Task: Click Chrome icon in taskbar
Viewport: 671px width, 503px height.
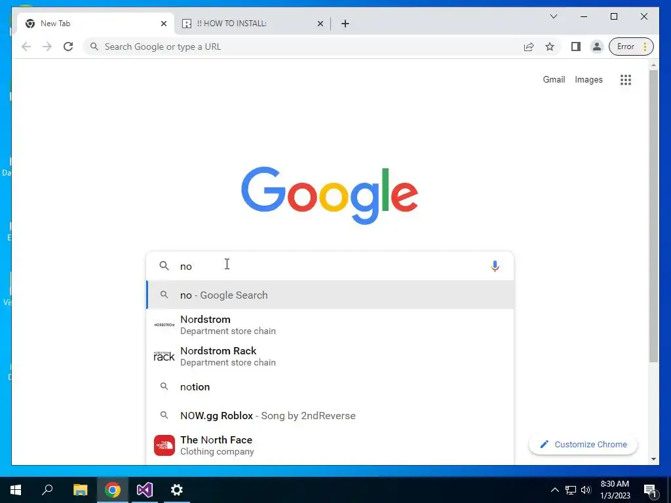Action: (113, 490)
